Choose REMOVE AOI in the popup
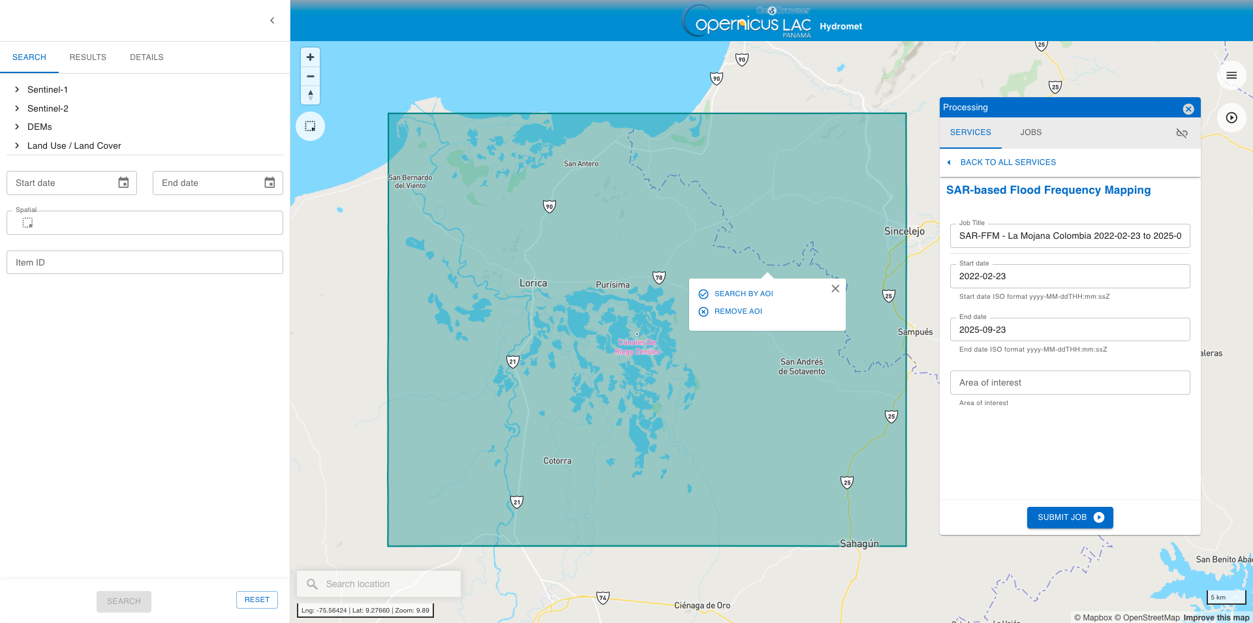 click(737, 311)
